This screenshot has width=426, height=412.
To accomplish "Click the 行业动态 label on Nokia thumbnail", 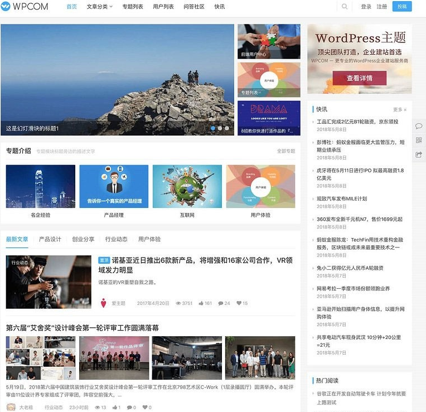I will point(20,263).
